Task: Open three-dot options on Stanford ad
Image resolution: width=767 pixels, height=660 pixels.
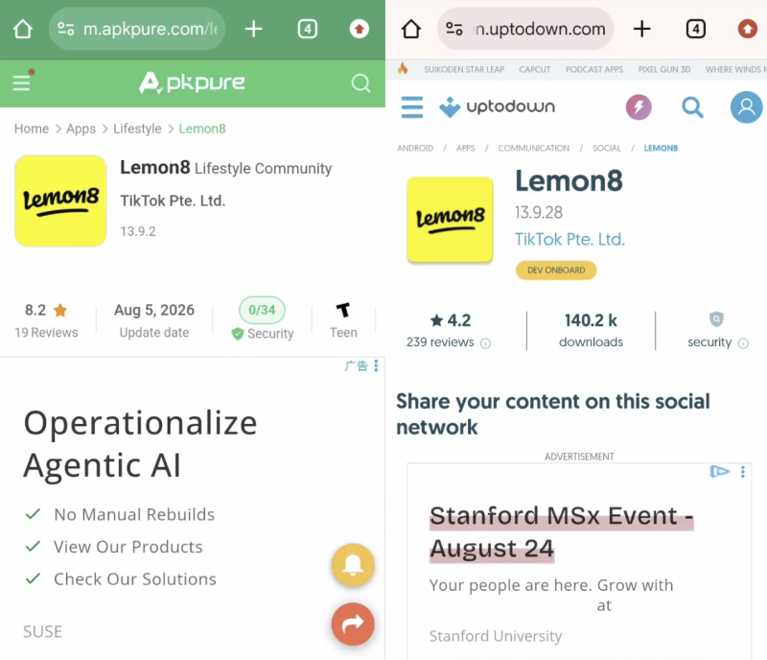Action: tap(742, 472)
